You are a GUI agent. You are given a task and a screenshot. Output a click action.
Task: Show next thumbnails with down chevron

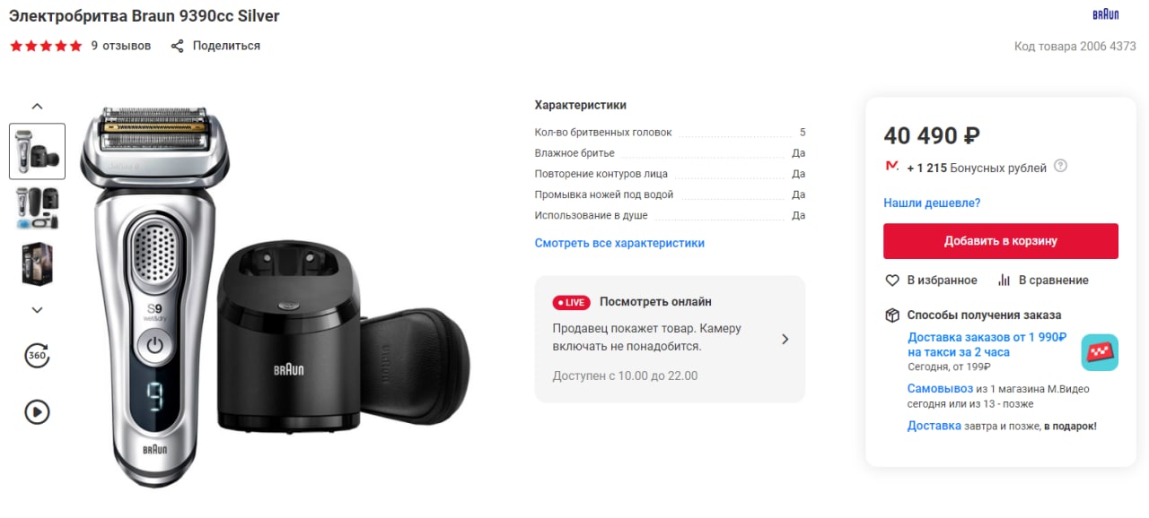coord(37,310)
